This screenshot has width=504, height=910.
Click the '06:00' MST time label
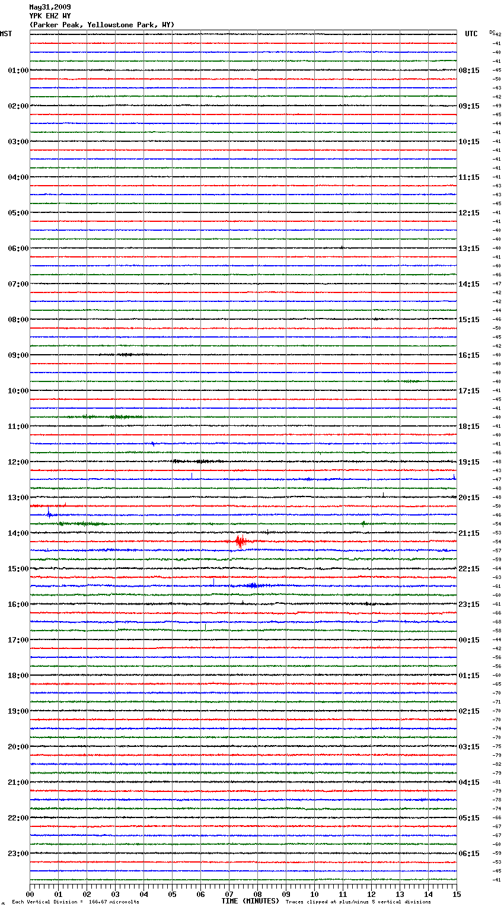(x=18, y=249)
